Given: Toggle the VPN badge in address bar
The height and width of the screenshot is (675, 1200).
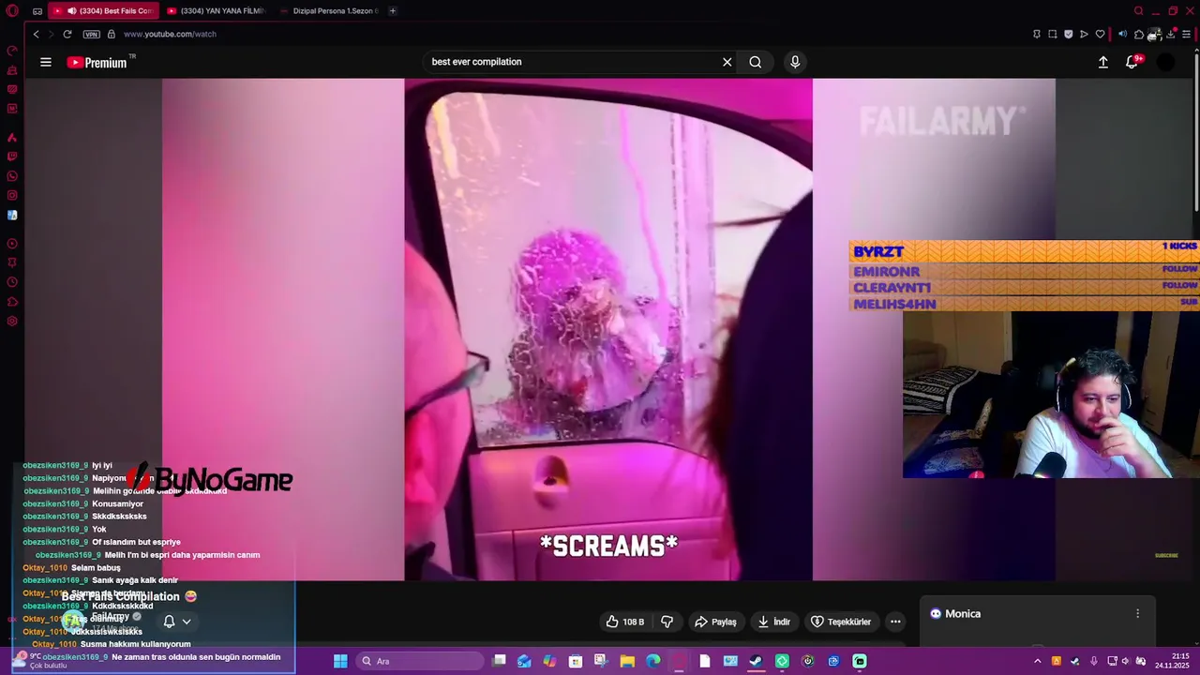Looking at the screenshot, I should (x=91, y=34).
